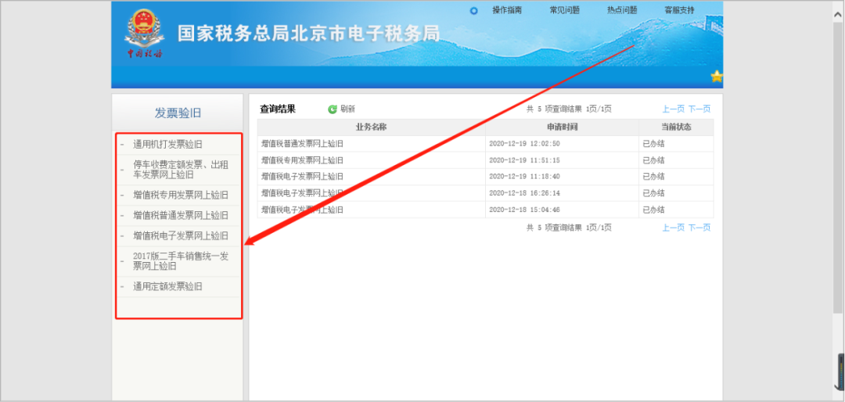The image size is (845, 402).
Task: Open 客服支持 in the header menu
Action: pos(680,10)
